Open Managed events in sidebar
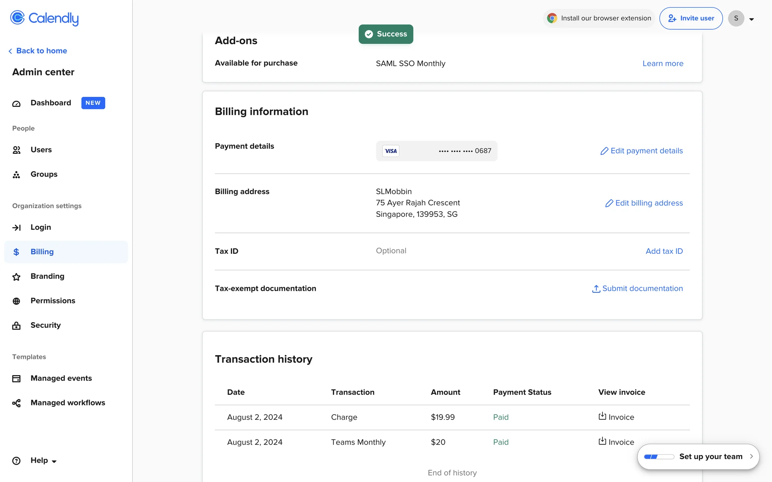 (x=61, y=378)
